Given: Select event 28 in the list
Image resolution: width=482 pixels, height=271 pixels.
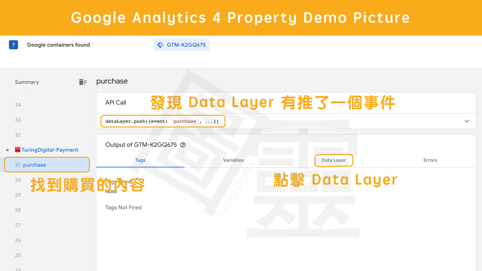Looking at the screenshot, I should 18,210.
